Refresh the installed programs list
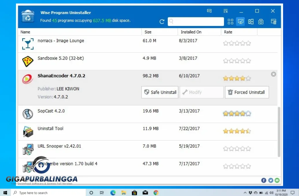Viewport: 299px width, 196px height. click(162, 21)
